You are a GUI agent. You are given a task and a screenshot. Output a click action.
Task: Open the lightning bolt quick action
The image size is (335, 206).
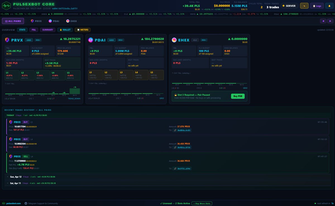[304, 6]
